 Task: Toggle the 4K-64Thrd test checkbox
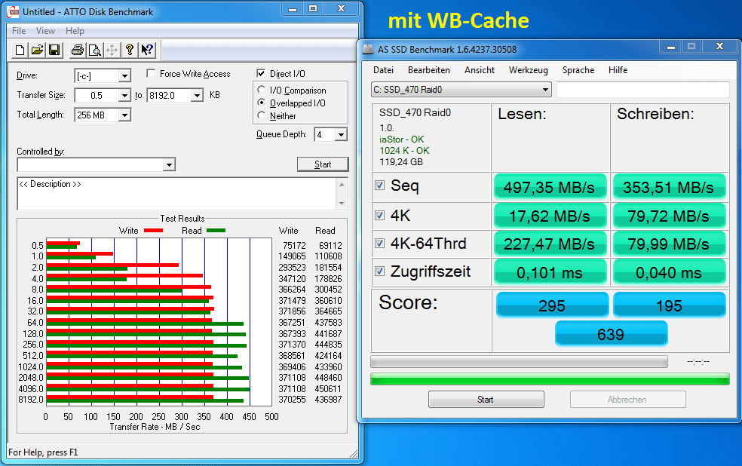379,243
